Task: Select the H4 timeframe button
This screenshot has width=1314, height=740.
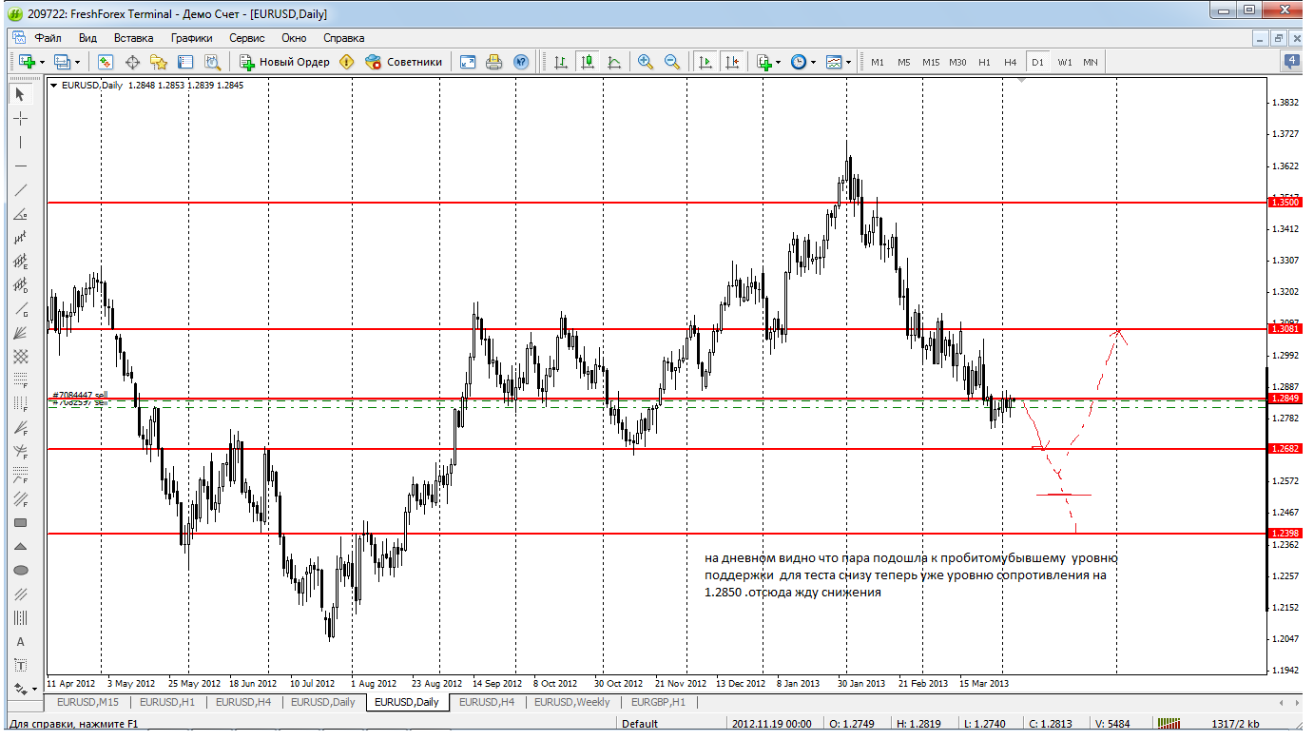Action: tap(1010, 62)
